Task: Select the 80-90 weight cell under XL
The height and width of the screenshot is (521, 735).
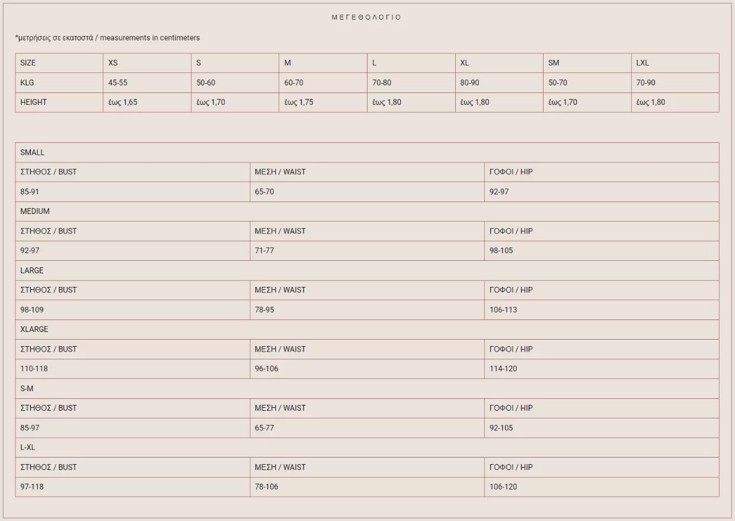Action: pyautogui.click(x=469, y=83)
